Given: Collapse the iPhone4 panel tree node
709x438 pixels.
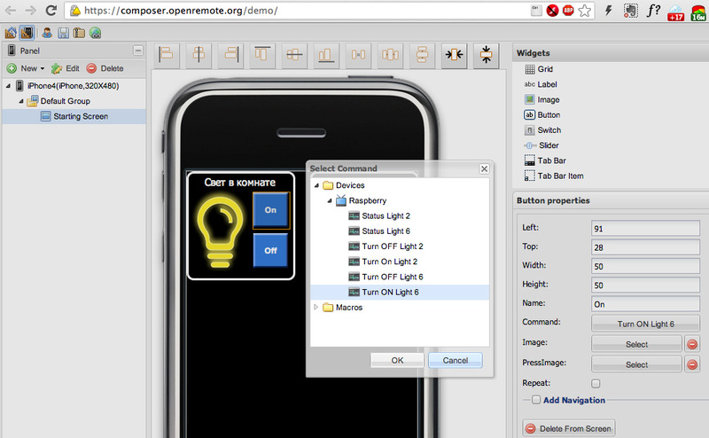Looking at the screenshot, I should tap(8, 85).
